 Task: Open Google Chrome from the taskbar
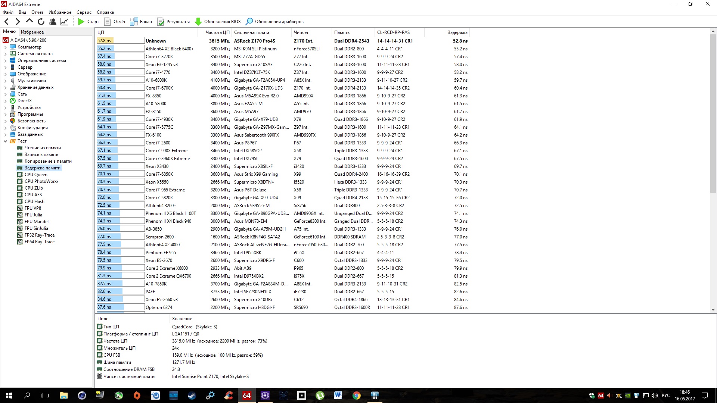356,396
